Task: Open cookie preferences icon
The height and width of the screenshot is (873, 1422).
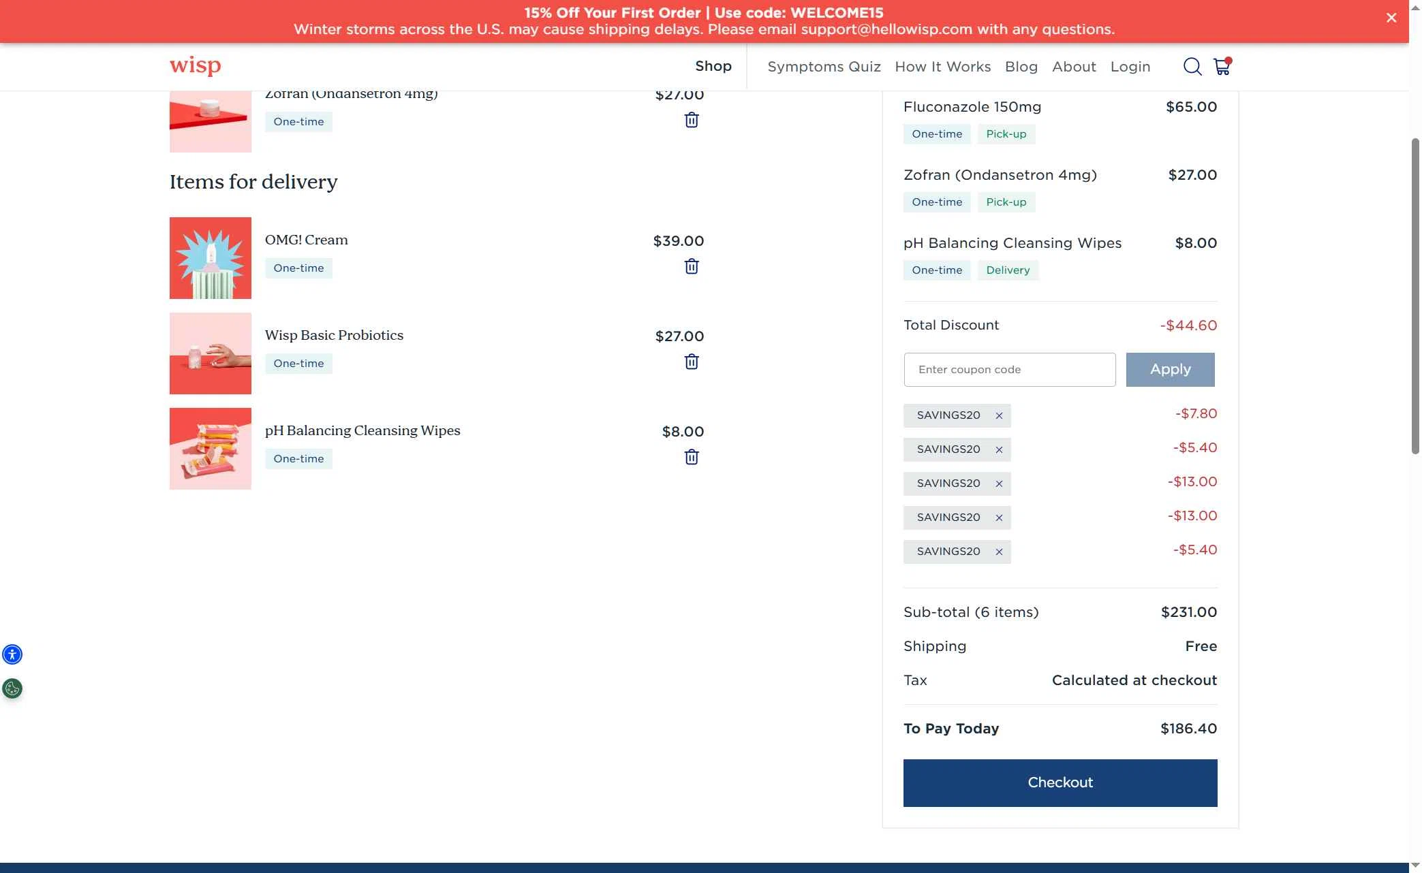Action: [12, 688]
